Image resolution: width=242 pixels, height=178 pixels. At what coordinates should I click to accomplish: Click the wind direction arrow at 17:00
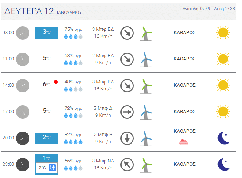127,112
